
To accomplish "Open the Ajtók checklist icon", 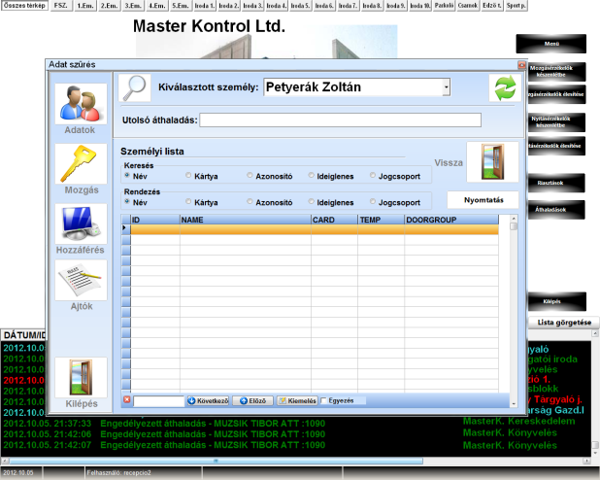I will click(x=81, y=281).
